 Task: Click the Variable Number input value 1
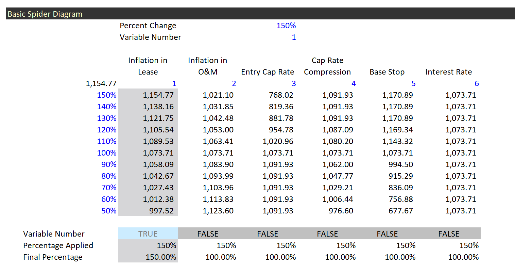click(x=293, y=37)
